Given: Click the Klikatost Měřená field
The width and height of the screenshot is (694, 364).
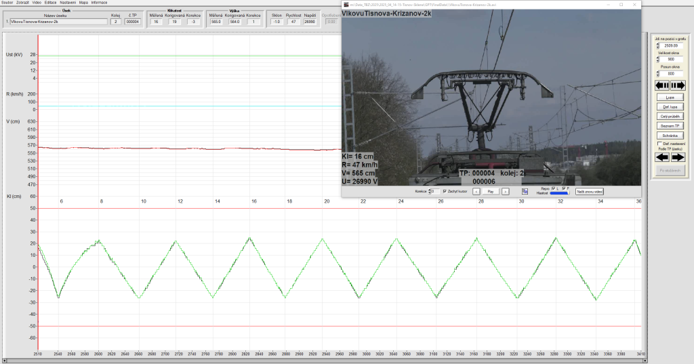Looking at the screenshot, I should point(156,22).
